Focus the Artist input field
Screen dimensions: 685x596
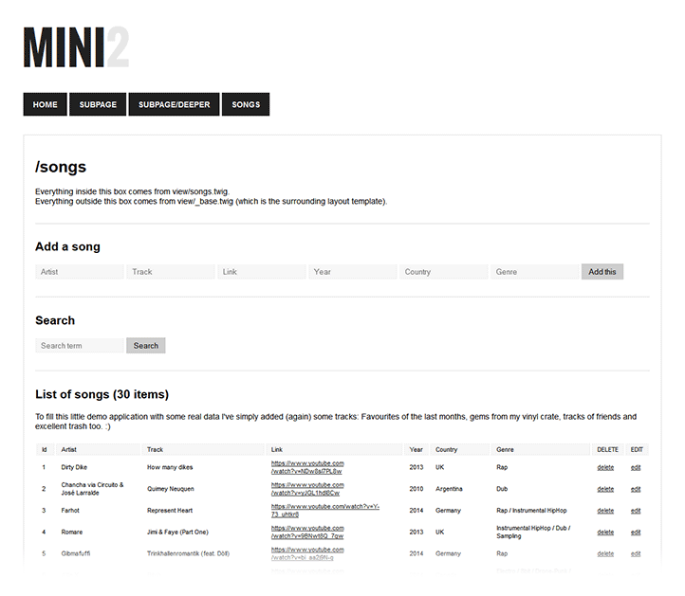tap(80, 272)
